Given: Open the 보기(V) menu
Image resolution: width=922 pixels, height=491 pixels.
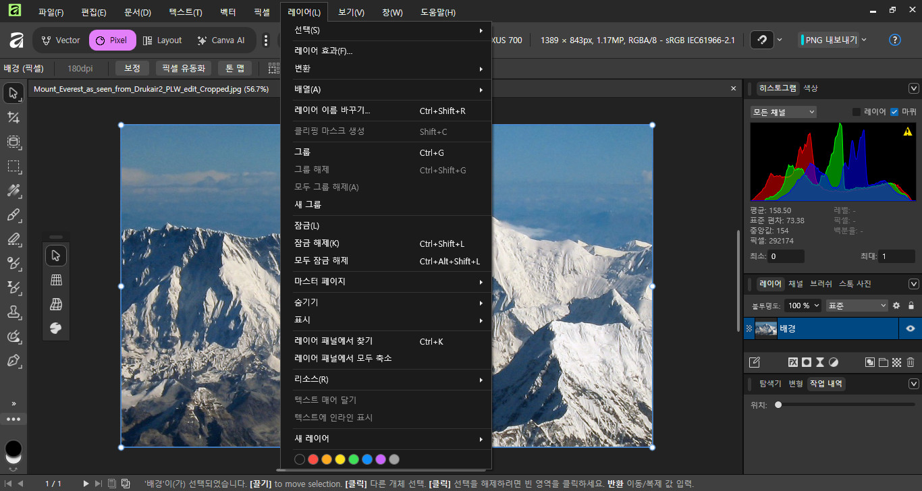Looking at the screenshot, I should (x=351, y=13).
